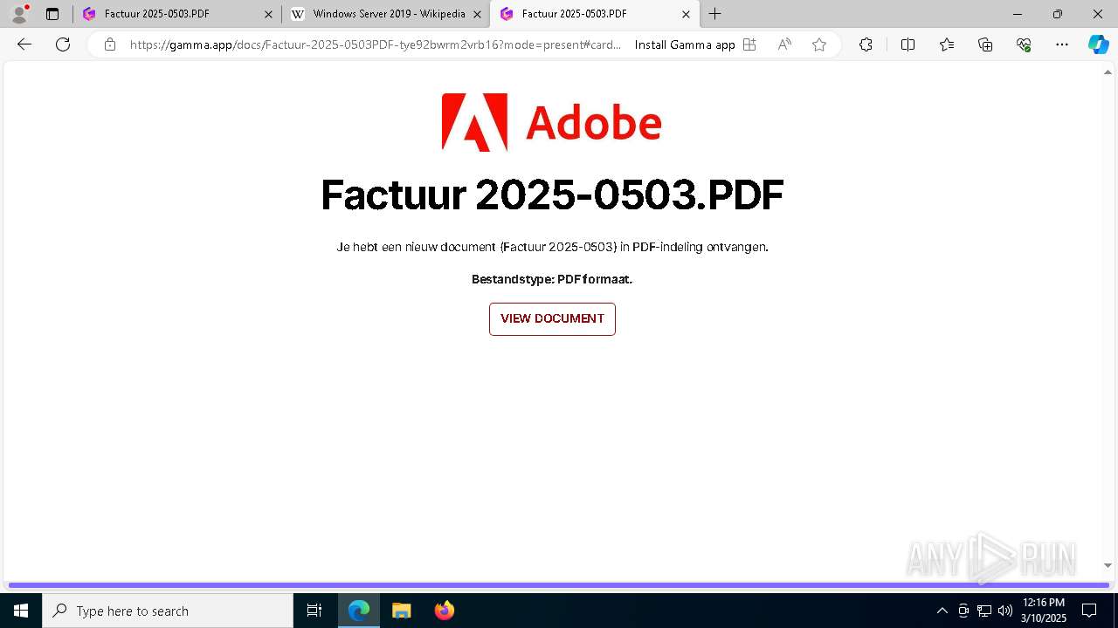The image size is (1118, 628).
Task: Click Install Gamma app
Action: coord(685,44)
